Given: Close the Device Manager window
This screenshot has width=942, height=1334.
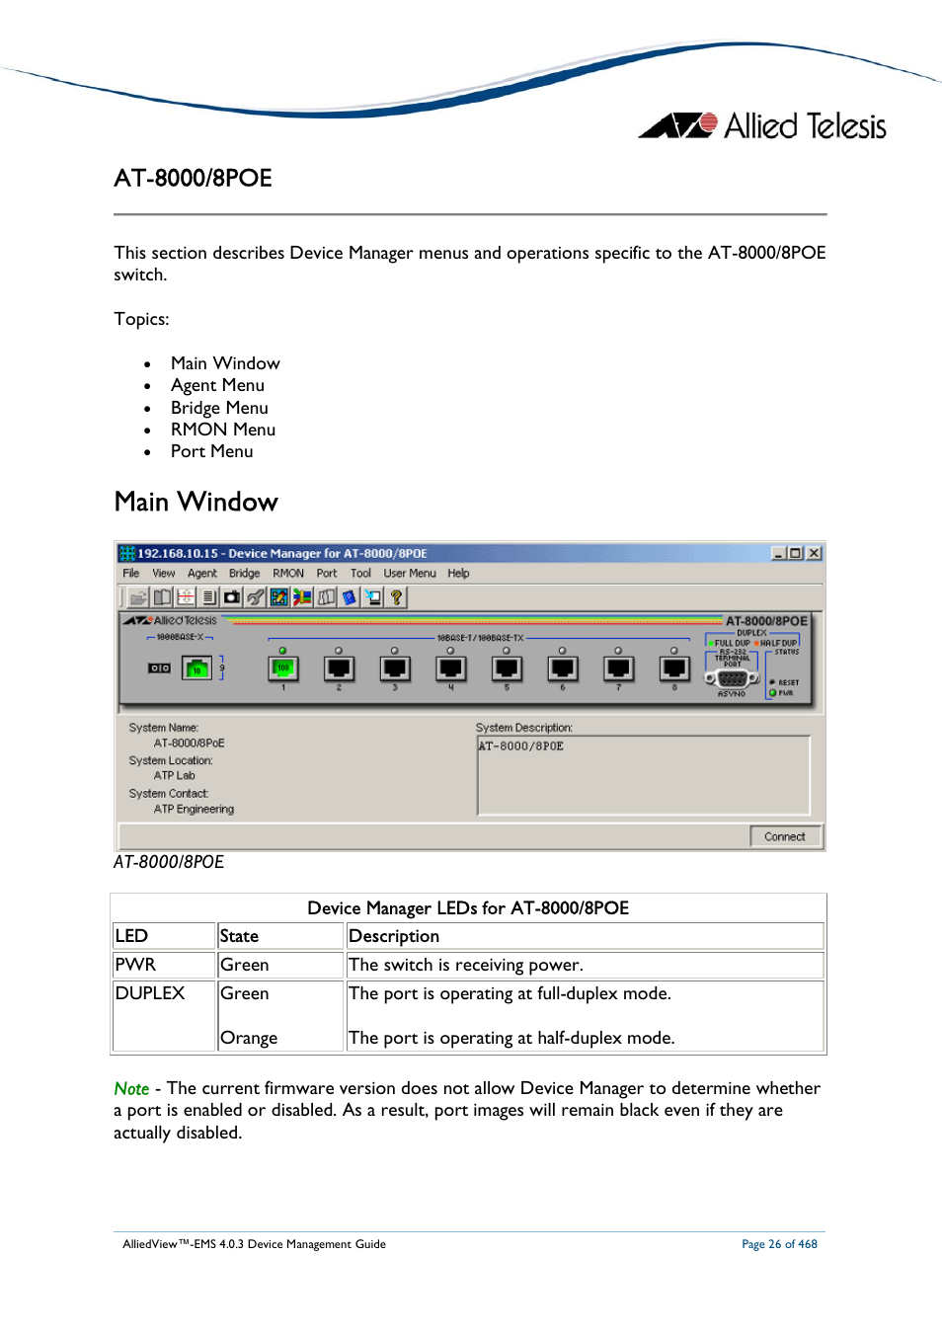Looking at the screenshot, I should (x=815, y=553).
